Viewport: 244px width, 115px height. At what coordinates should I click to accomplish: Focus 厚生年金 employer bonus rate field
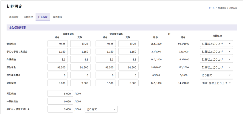80,67
